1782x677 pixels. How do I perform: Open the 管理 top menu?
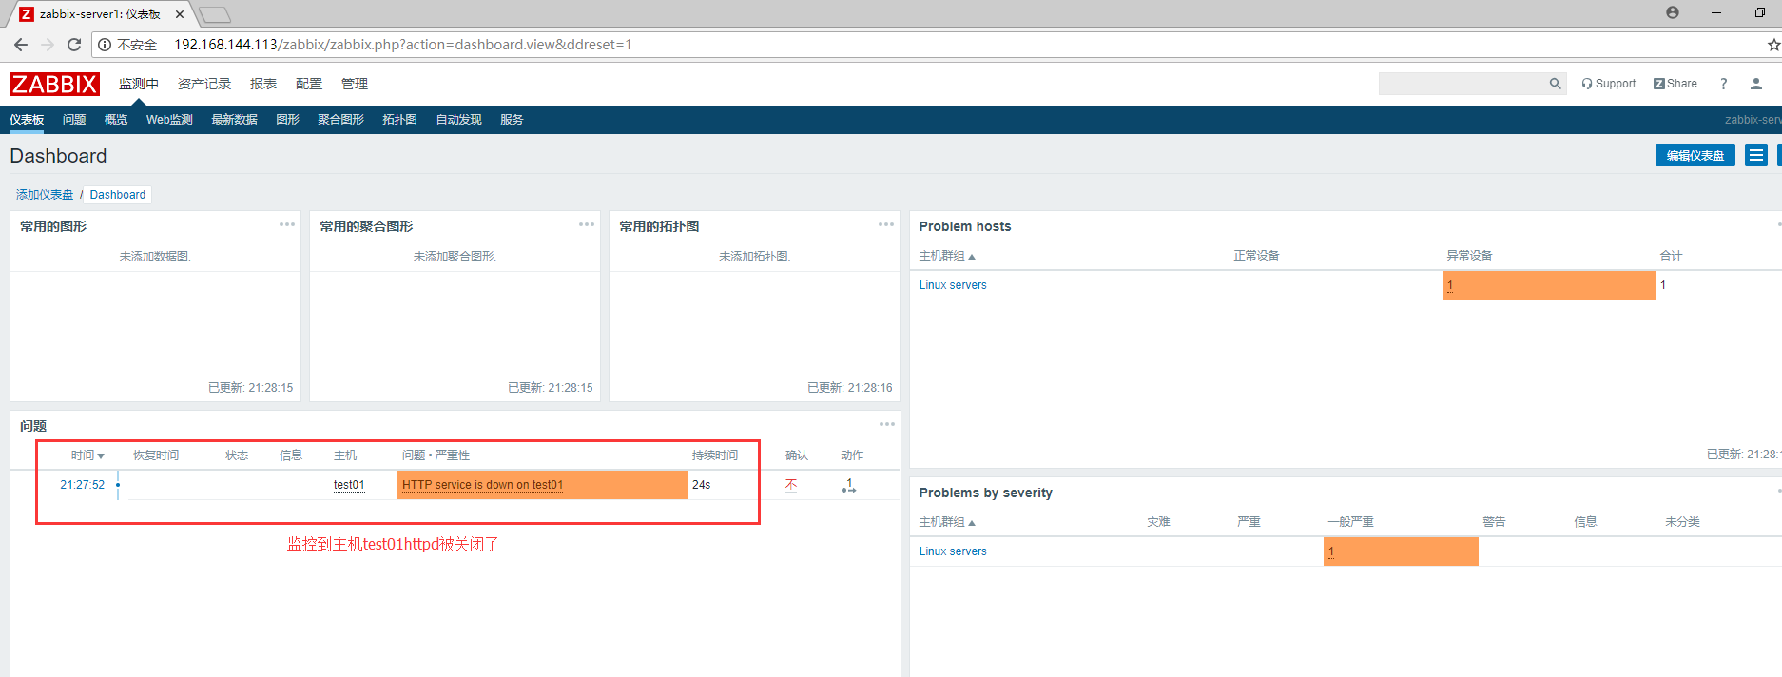[x=355, y=84]
